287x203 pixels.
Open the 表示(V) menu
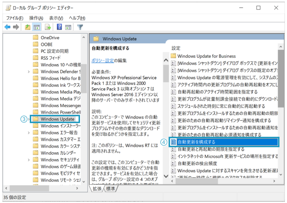coord(56,18)
